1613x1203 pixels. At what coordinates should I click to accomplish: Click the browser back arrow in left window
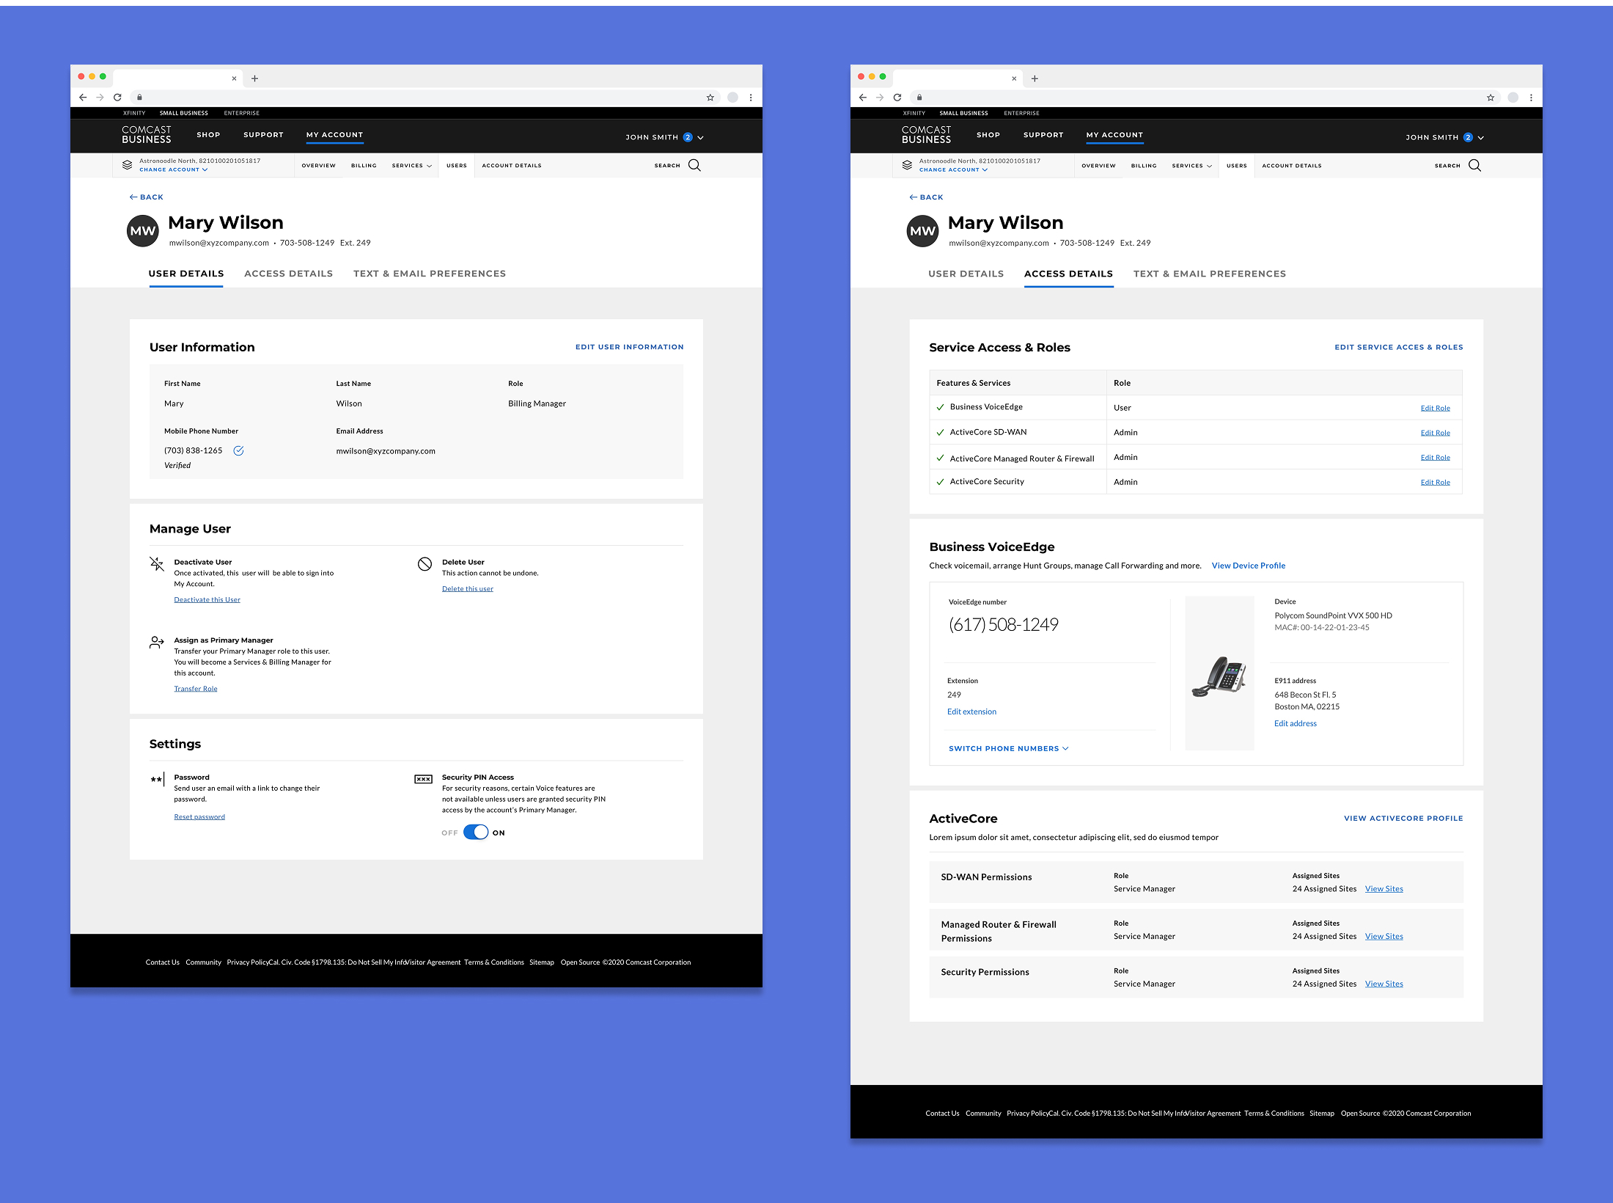pyautogui.click(x=83, y=97)
